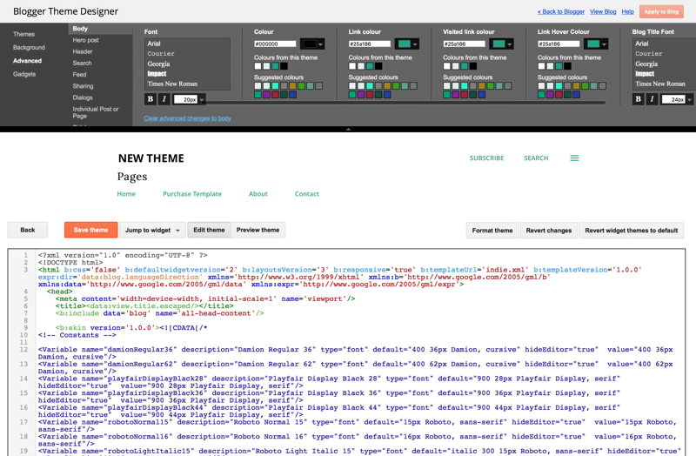Pick red suggested swatch under Colour
The height and width of the screenshot is (456, 696).
click(275, 95)
